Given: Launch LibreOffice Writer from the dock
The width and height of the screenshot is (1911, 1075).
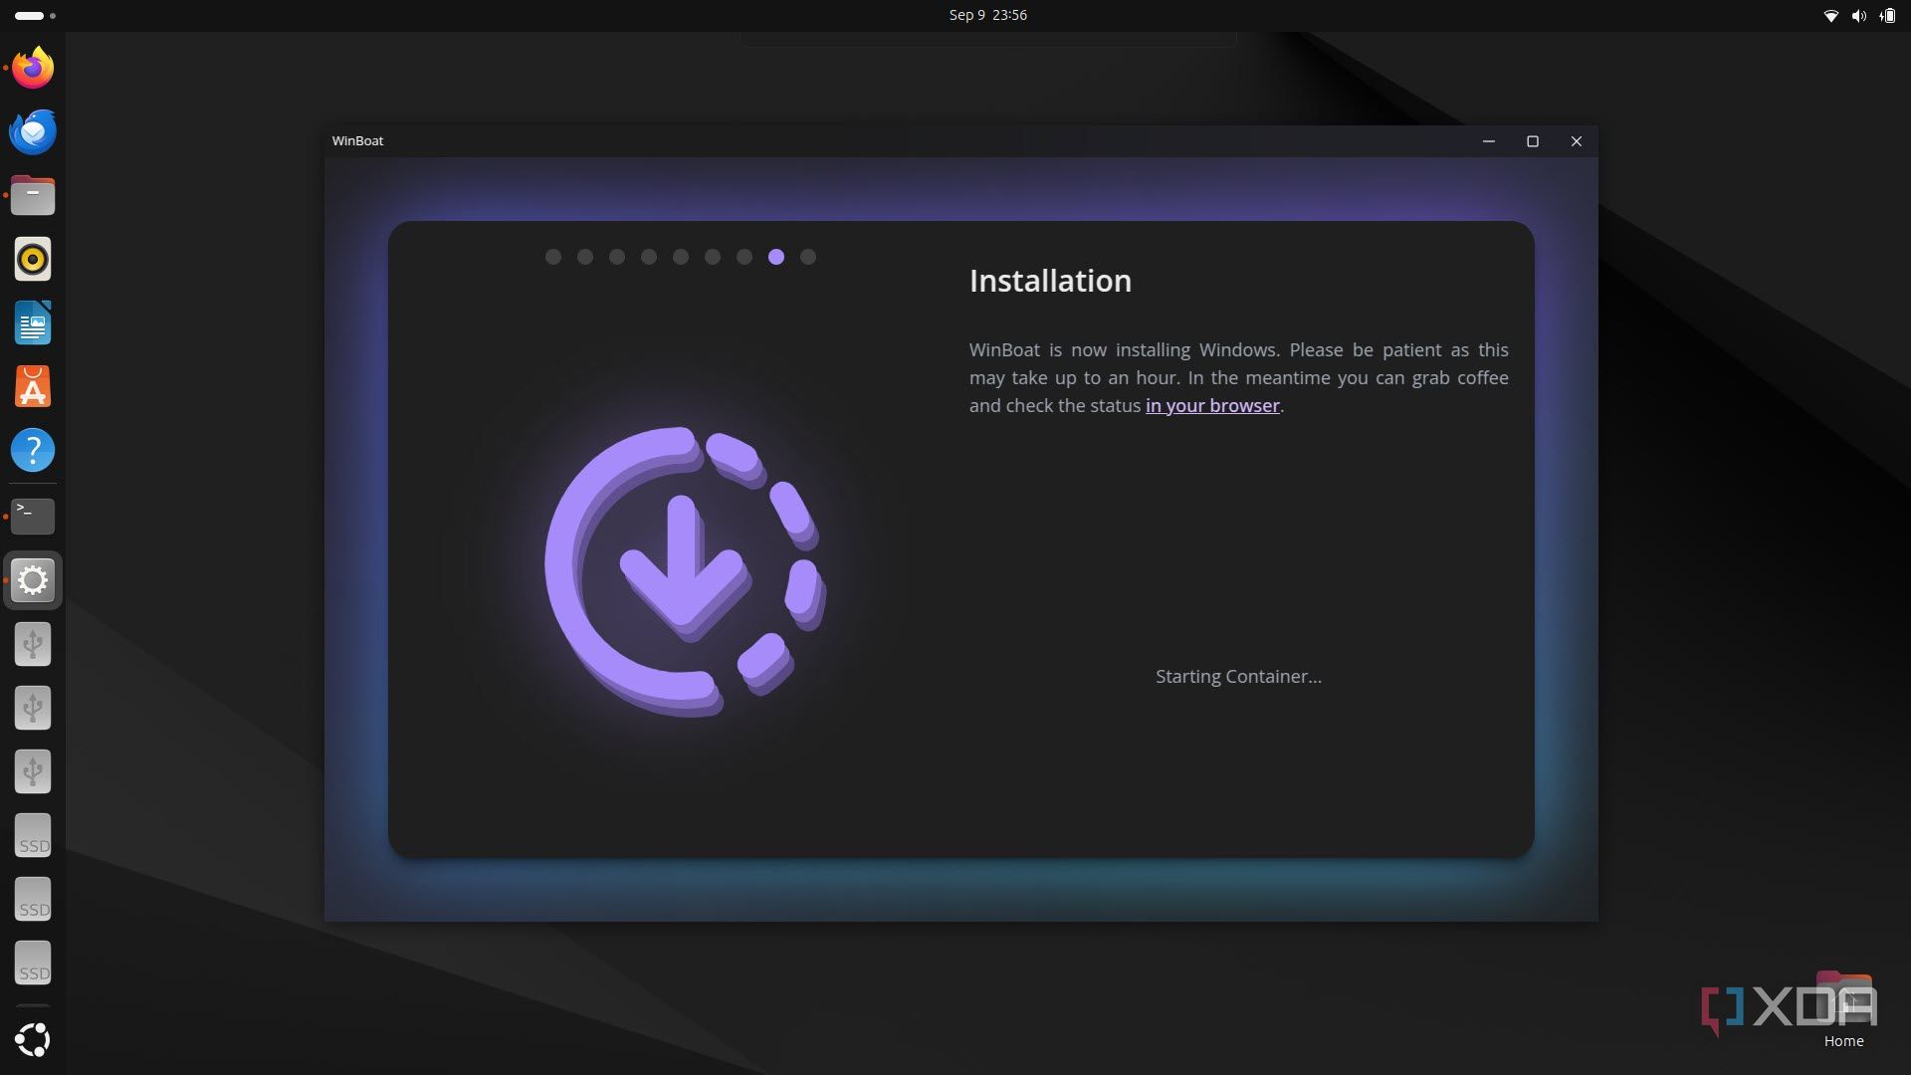Looking at the screenshot, I should click(33, 323).
